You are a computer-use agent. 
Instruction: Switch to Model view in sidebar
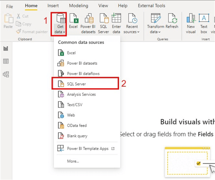pos(6,74)
